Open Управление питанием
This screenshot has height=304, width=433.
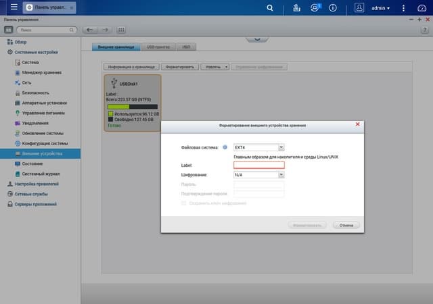point(43,113)
